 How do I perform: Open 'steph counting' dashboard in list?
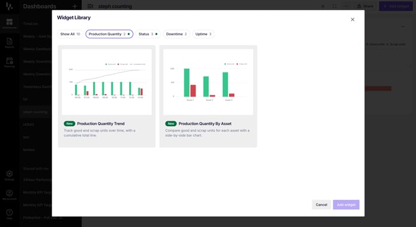point(35,112)
